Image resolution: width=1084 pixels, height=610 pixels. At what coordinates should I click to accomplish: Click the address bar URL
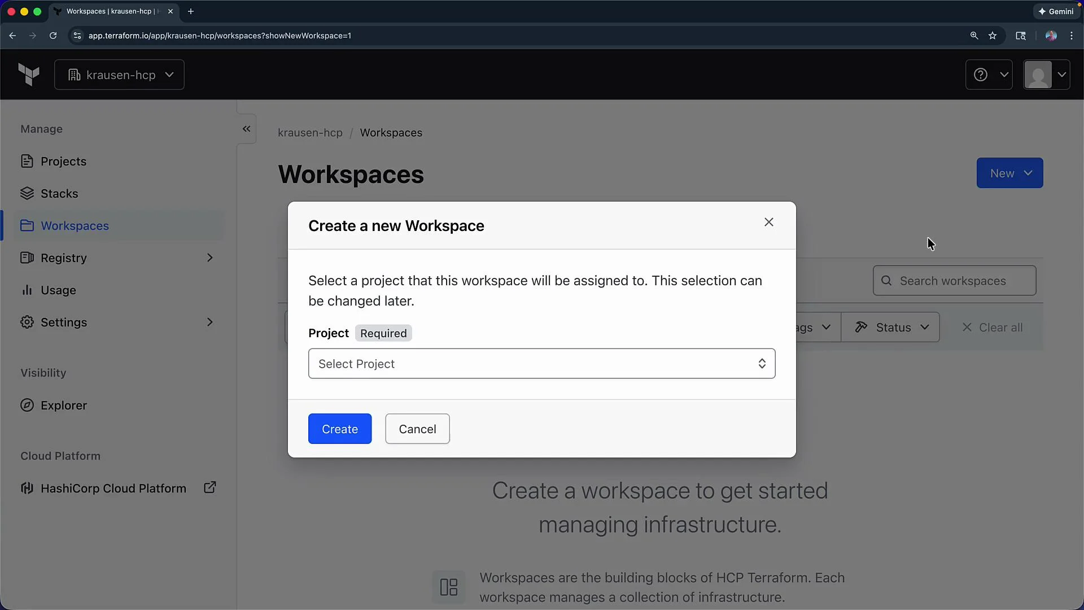220,36
